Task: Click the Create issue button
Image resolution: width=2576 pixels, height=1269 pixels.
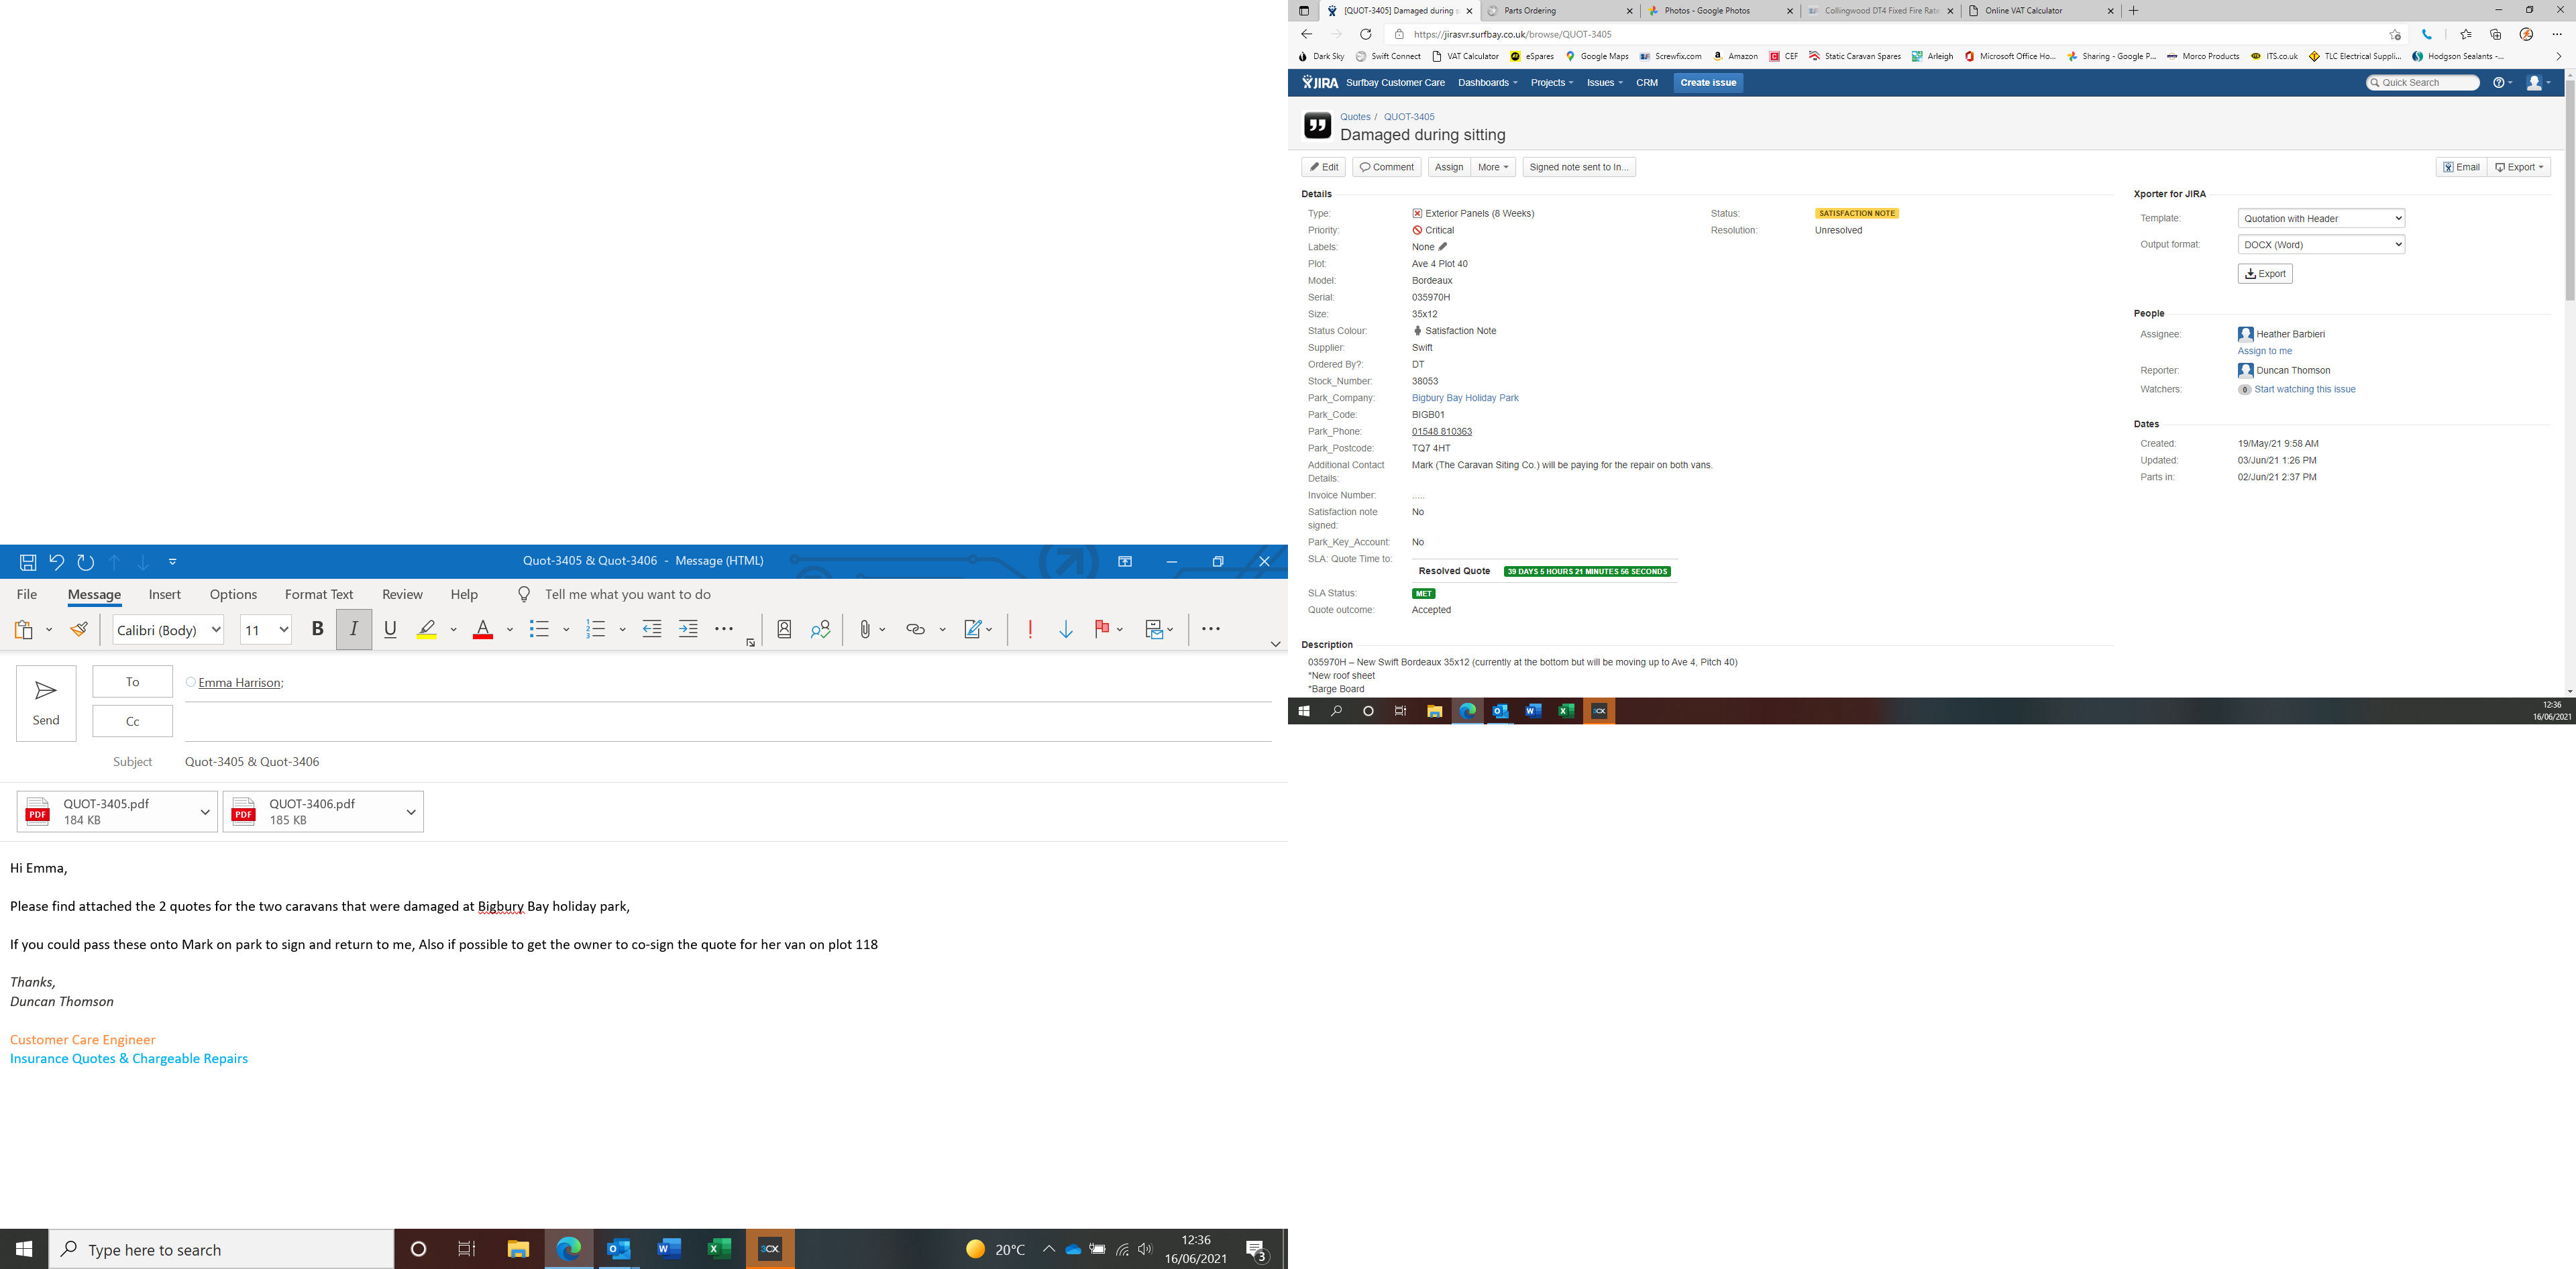Action: click(1708, 83)
